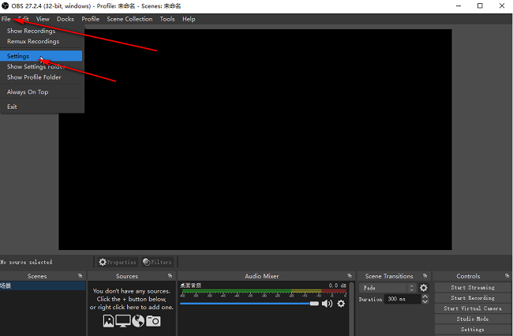Click the Start Streaming button
This screenshot has height=336, width=513.
[473, 287]
